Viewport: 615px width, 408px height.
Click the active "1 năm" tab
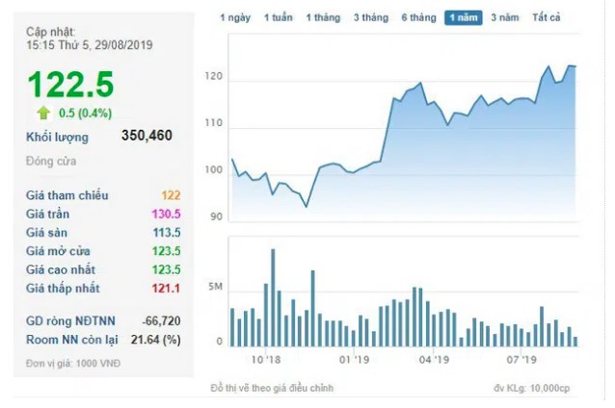pos(464,18)
